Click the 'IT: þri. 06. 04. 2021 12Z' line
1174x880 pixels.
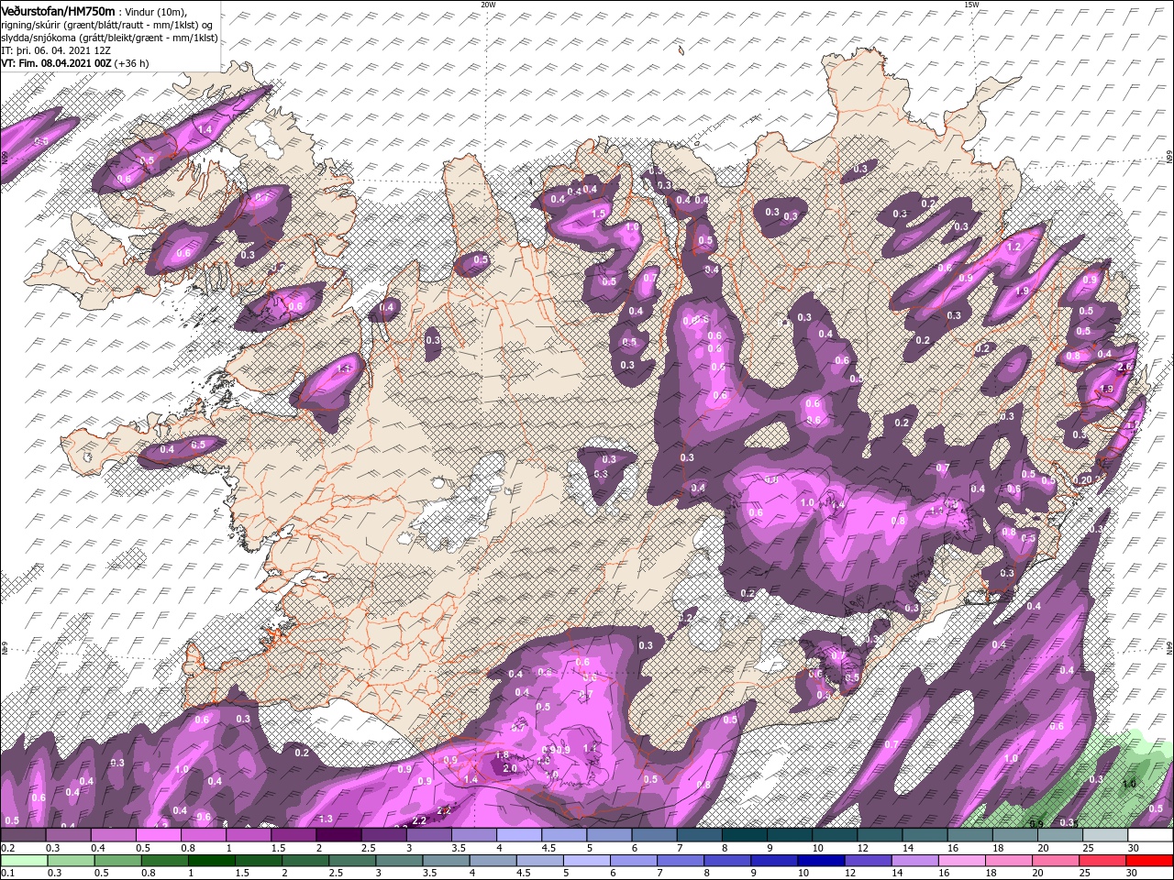coord(56,50)
